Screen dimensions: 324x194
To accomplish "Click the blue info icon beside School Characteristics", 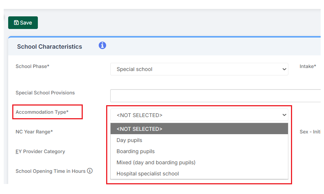I will pyautogui.click(x=102, y=45).
